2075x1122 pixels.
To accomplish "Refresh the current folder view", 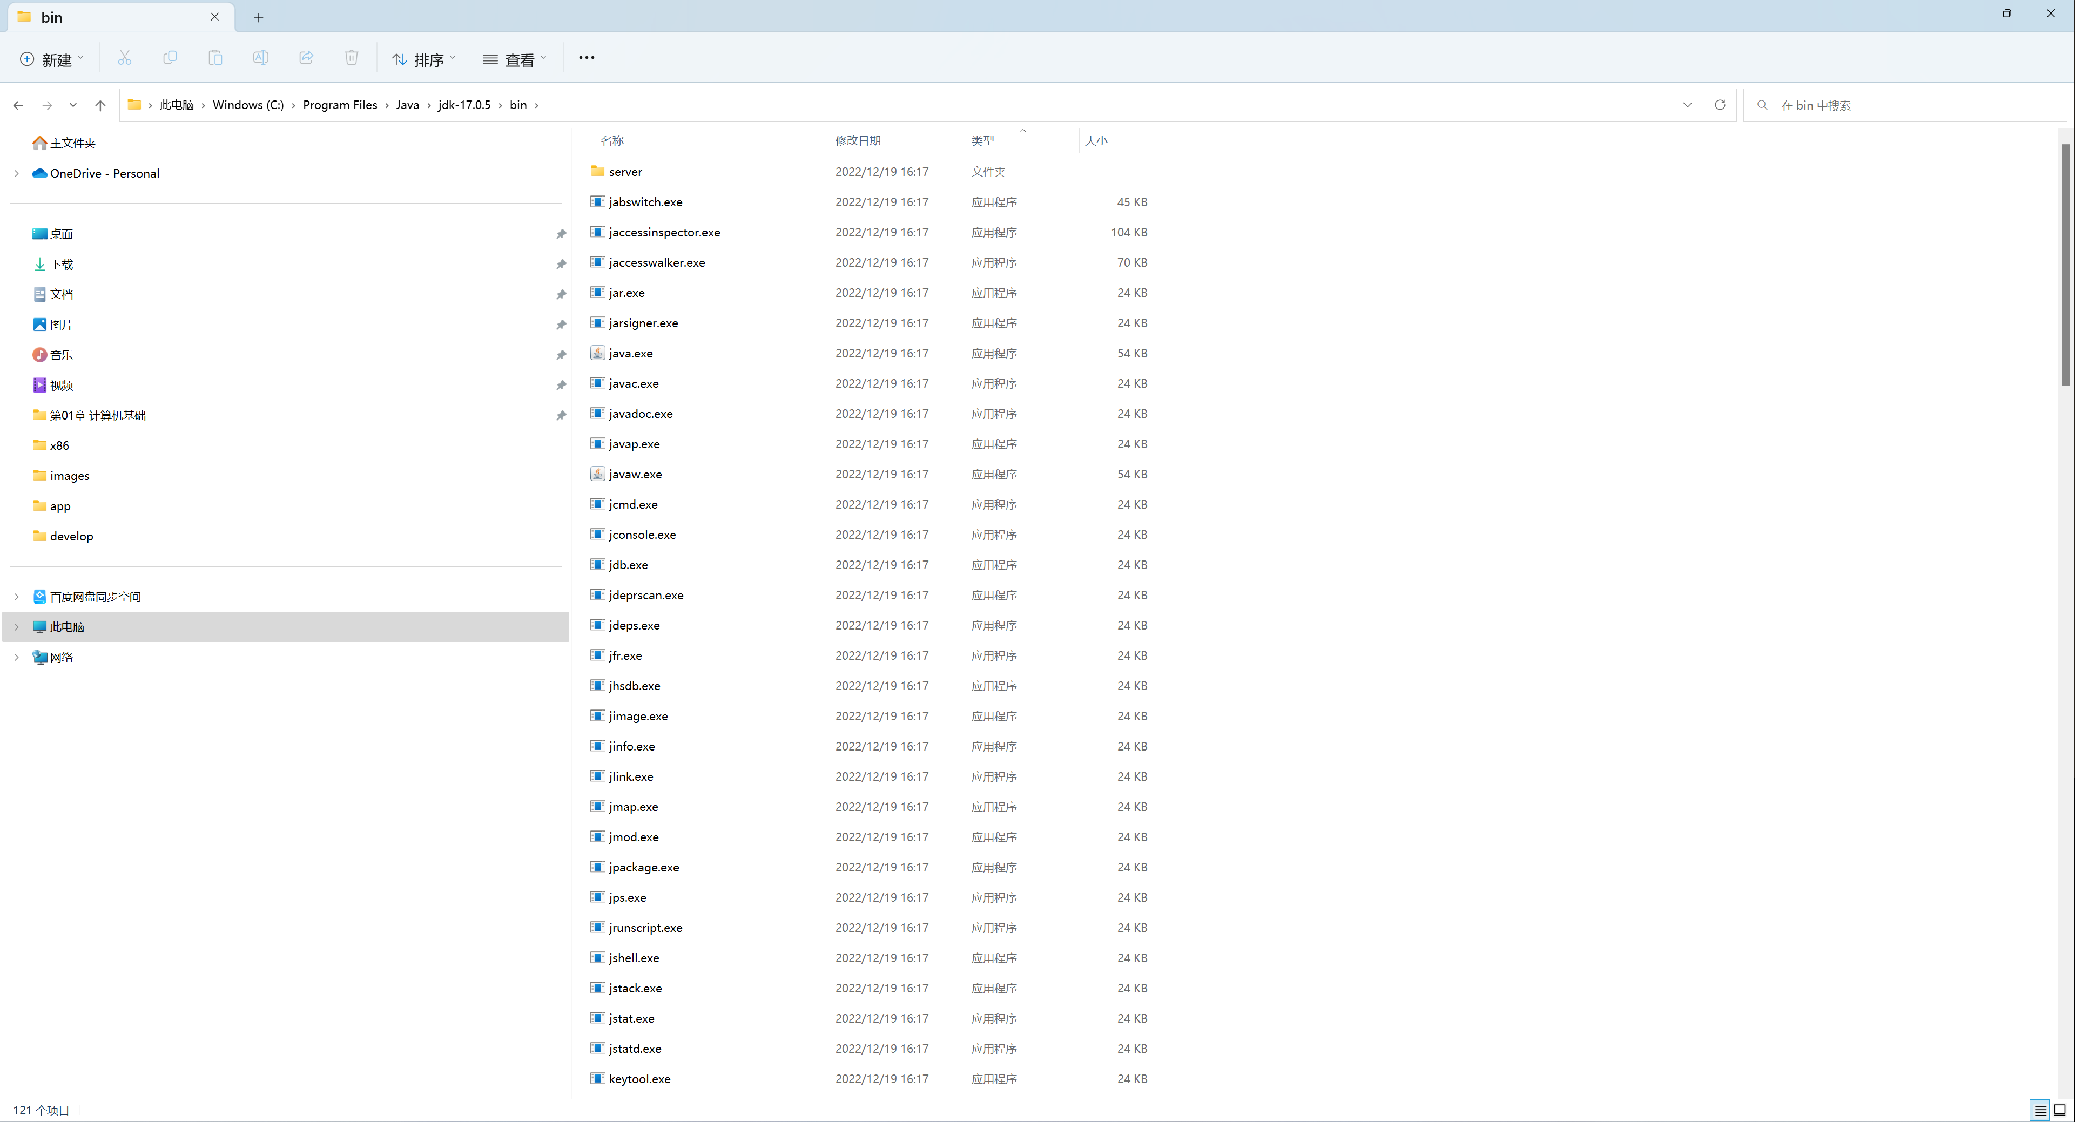I will [1720, 105].
